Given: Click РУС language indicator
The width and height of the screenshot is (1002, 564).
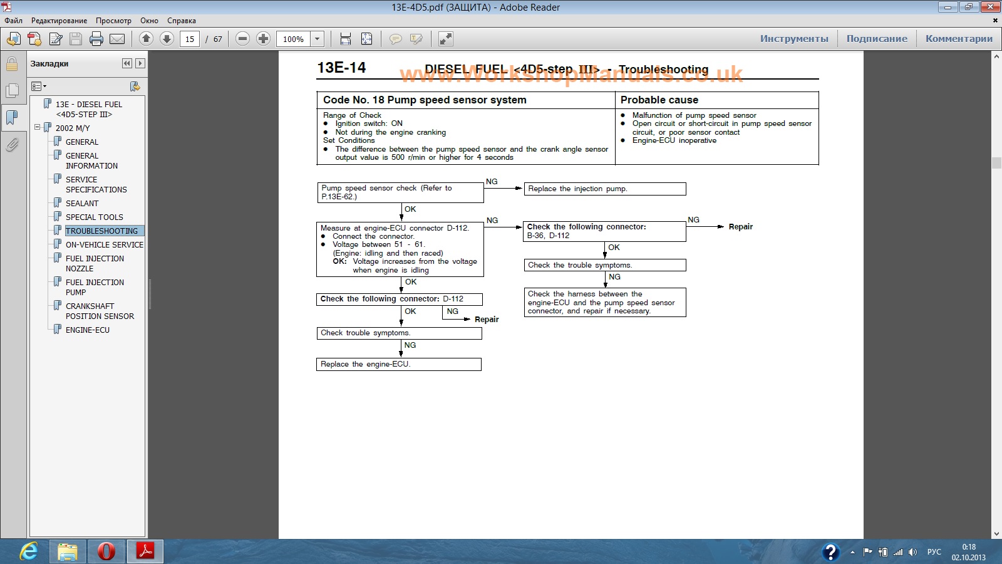Looking at the screenshot, I should (934, 552).
